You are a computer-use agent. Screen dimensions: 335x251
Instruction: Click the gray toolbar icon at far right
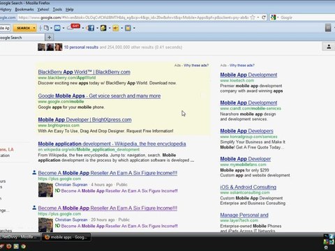(x=328, y=28)
